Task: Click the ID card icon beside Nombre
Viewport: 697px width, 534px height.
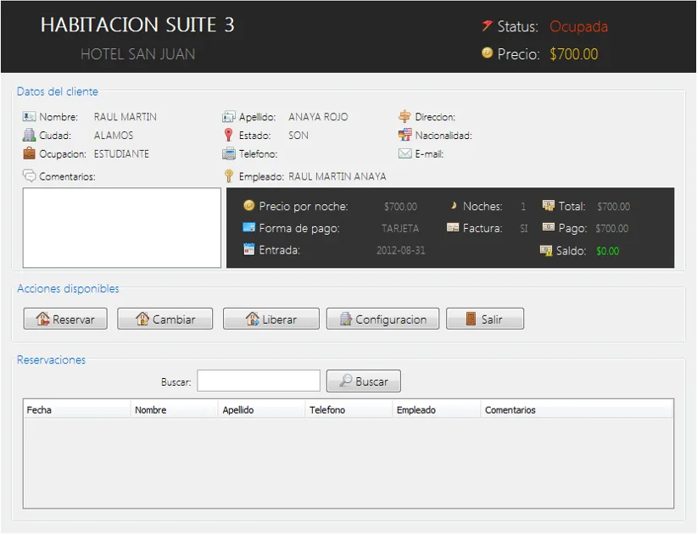Action: (29, 116)
